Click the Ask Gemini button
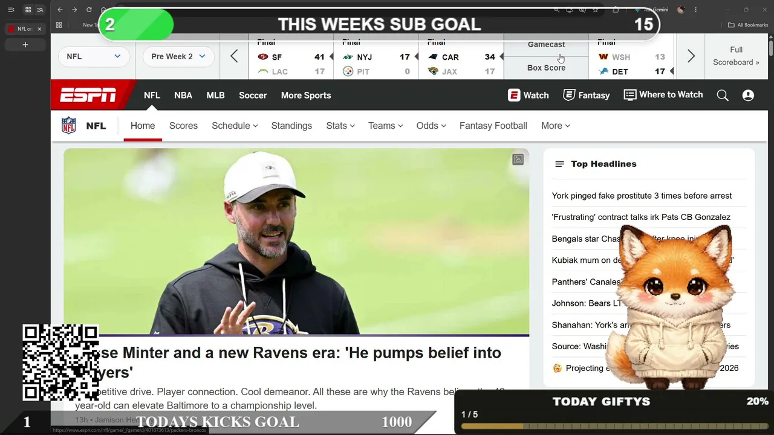Screen dimensions: 774x435 point(652,10)
